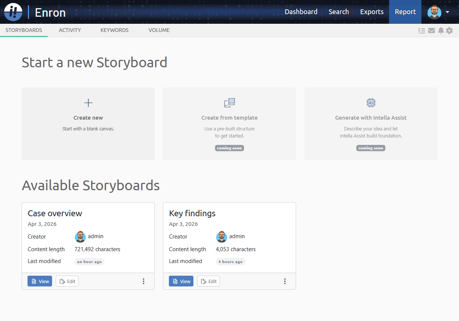Click the template icon on Create from template

[229, 103]
